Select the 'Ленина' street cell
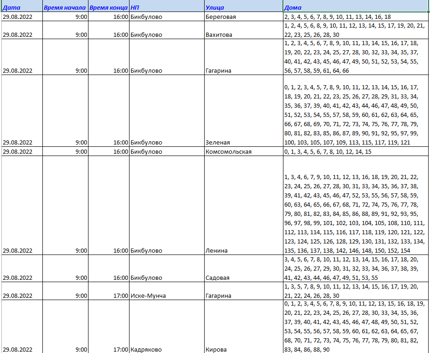 pyautogui.click(x=243, y=251)
